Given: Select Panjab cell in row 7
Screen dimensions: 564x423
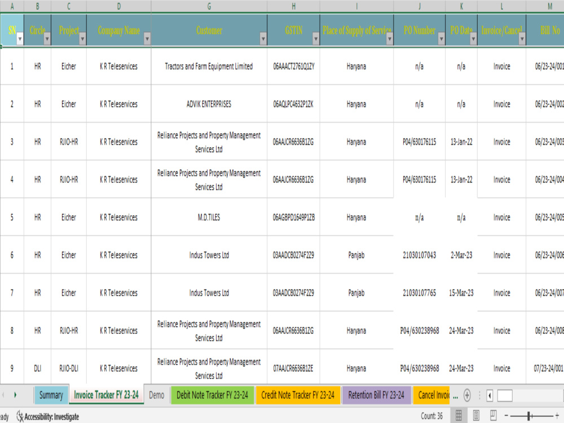Looking at the screenshot, I should [356, 293].
